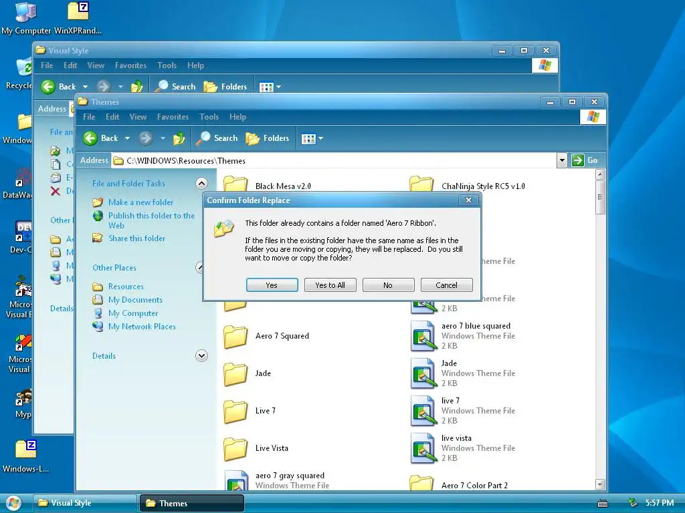The image size is (685, 513).
Task: Select aero 7 gray squared theme file
Action: pyautogui.click(x=276, y=480)
